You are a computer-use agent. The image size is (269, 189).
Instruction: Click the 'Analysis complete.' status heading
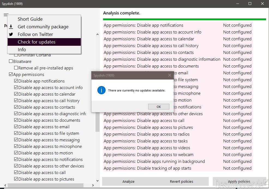122,13
